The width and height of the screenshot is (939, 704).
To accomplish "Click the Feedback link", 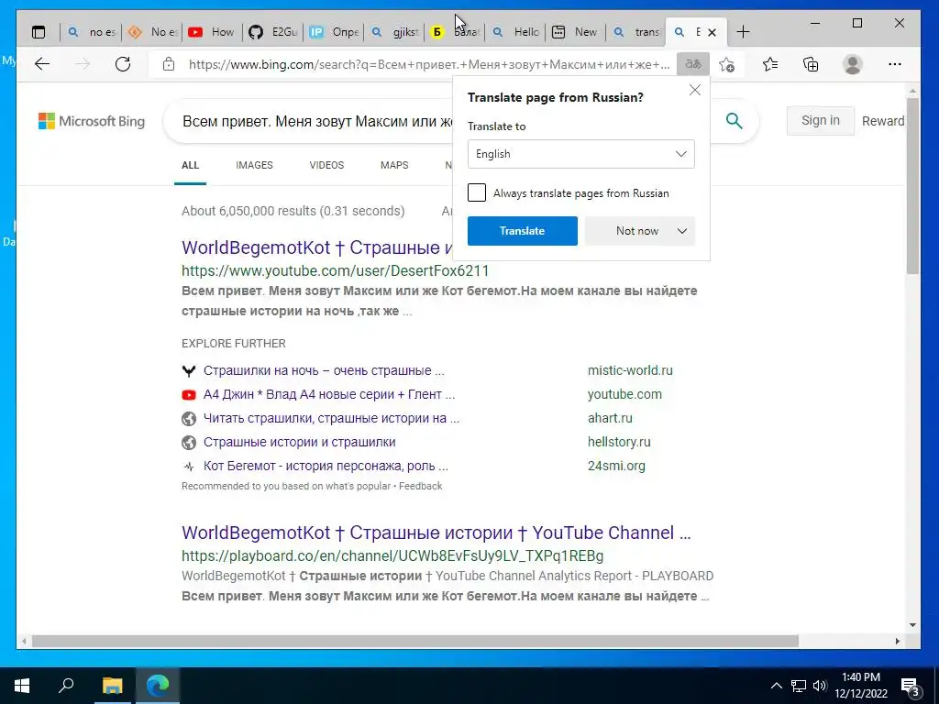I will (x=420, y=486).
